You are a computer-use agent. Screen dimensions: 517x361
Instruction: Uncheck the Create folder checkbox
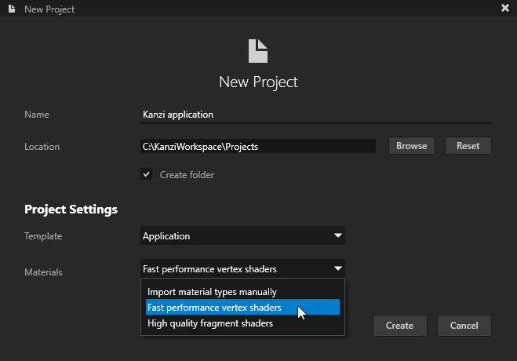click(x=147, y=175)
